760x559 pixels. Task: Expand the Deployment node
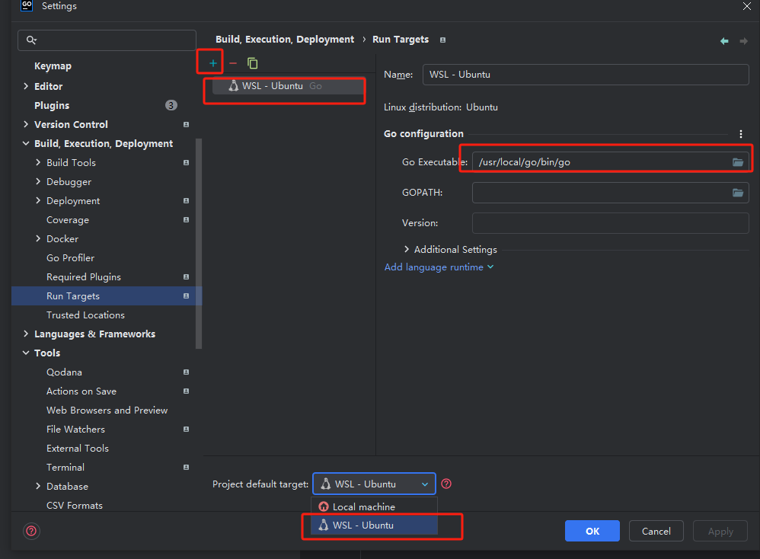click(38, 200)
